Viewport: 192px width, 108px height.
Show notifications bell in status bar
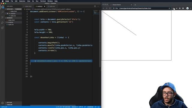coord(98,107)
